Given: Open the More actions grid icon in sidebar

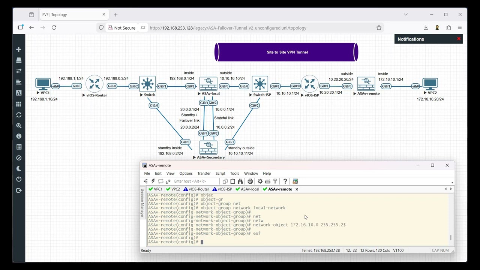Looking at the screenshot, I should click(x=19, y=104).
